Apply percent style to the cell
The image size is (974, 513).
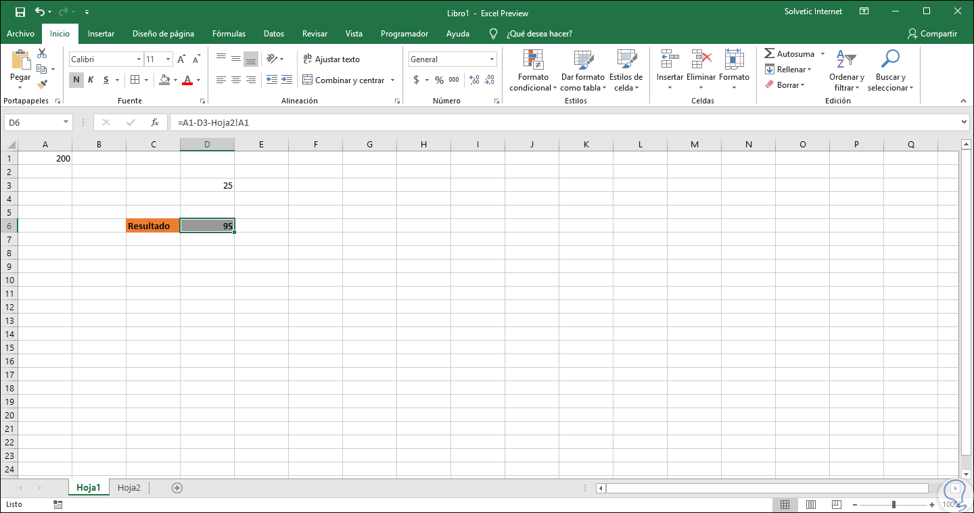[x=439, y=80]
